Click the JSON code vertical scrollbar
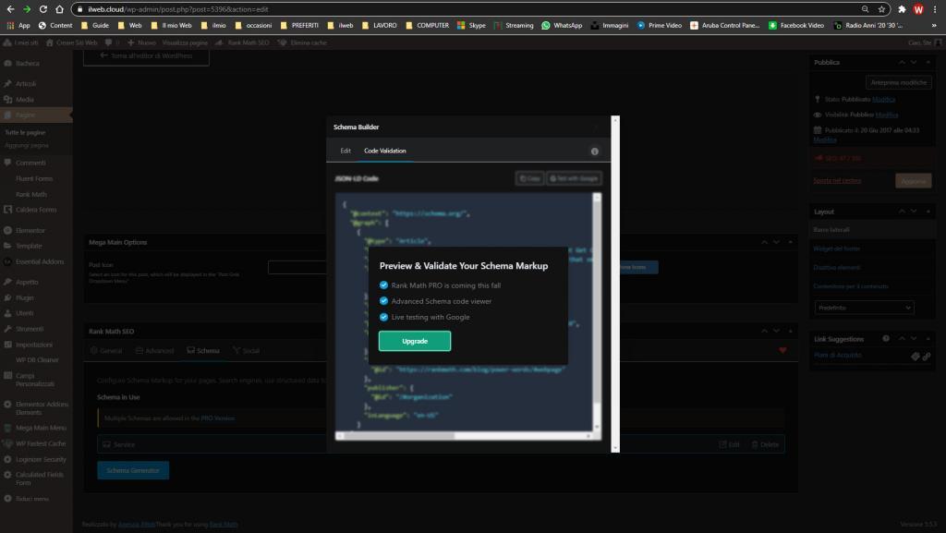 (597, 313)
